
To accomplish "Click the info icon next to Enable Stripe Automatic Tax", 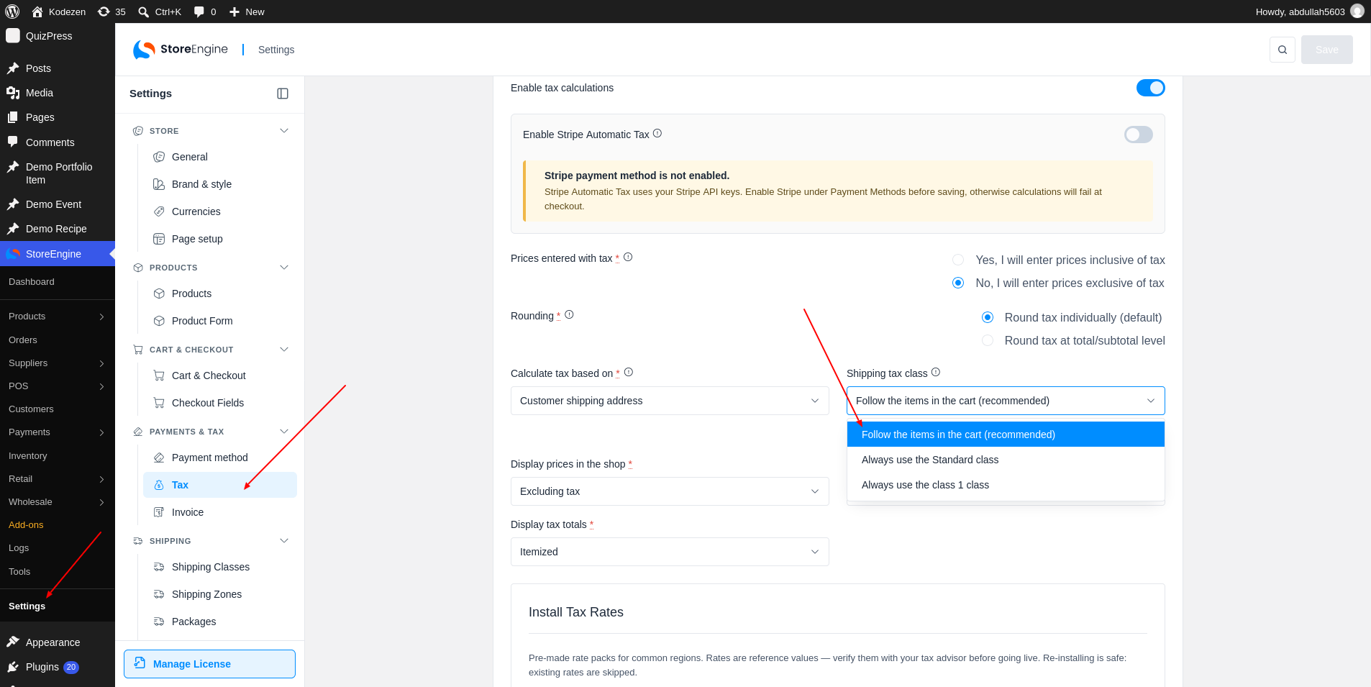I will pos(657,134).
